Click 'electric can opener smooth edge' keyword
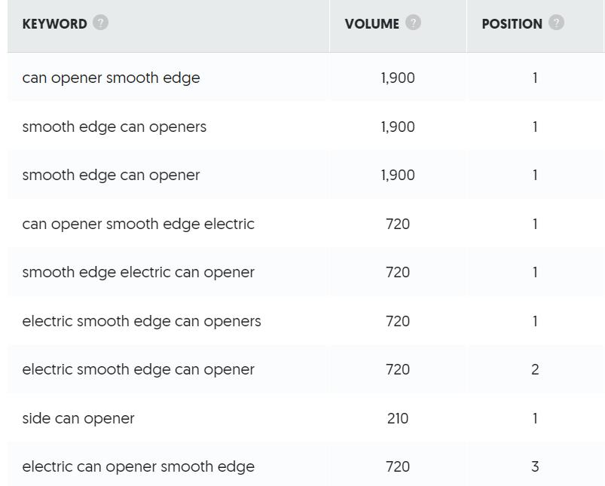The width and height of the screenshot is (605, 486). tap(139, 467)
